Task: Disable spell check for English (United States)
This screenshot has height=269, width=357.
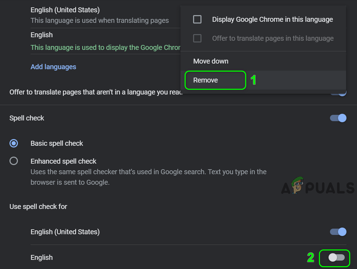Action: (338, 232)
